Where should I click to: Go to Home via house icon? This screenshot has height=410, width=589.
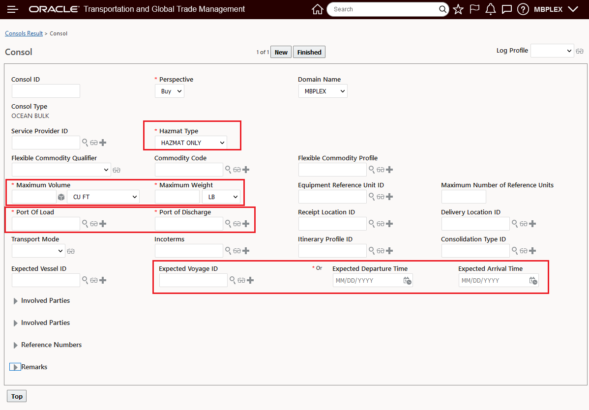(318, 9)
